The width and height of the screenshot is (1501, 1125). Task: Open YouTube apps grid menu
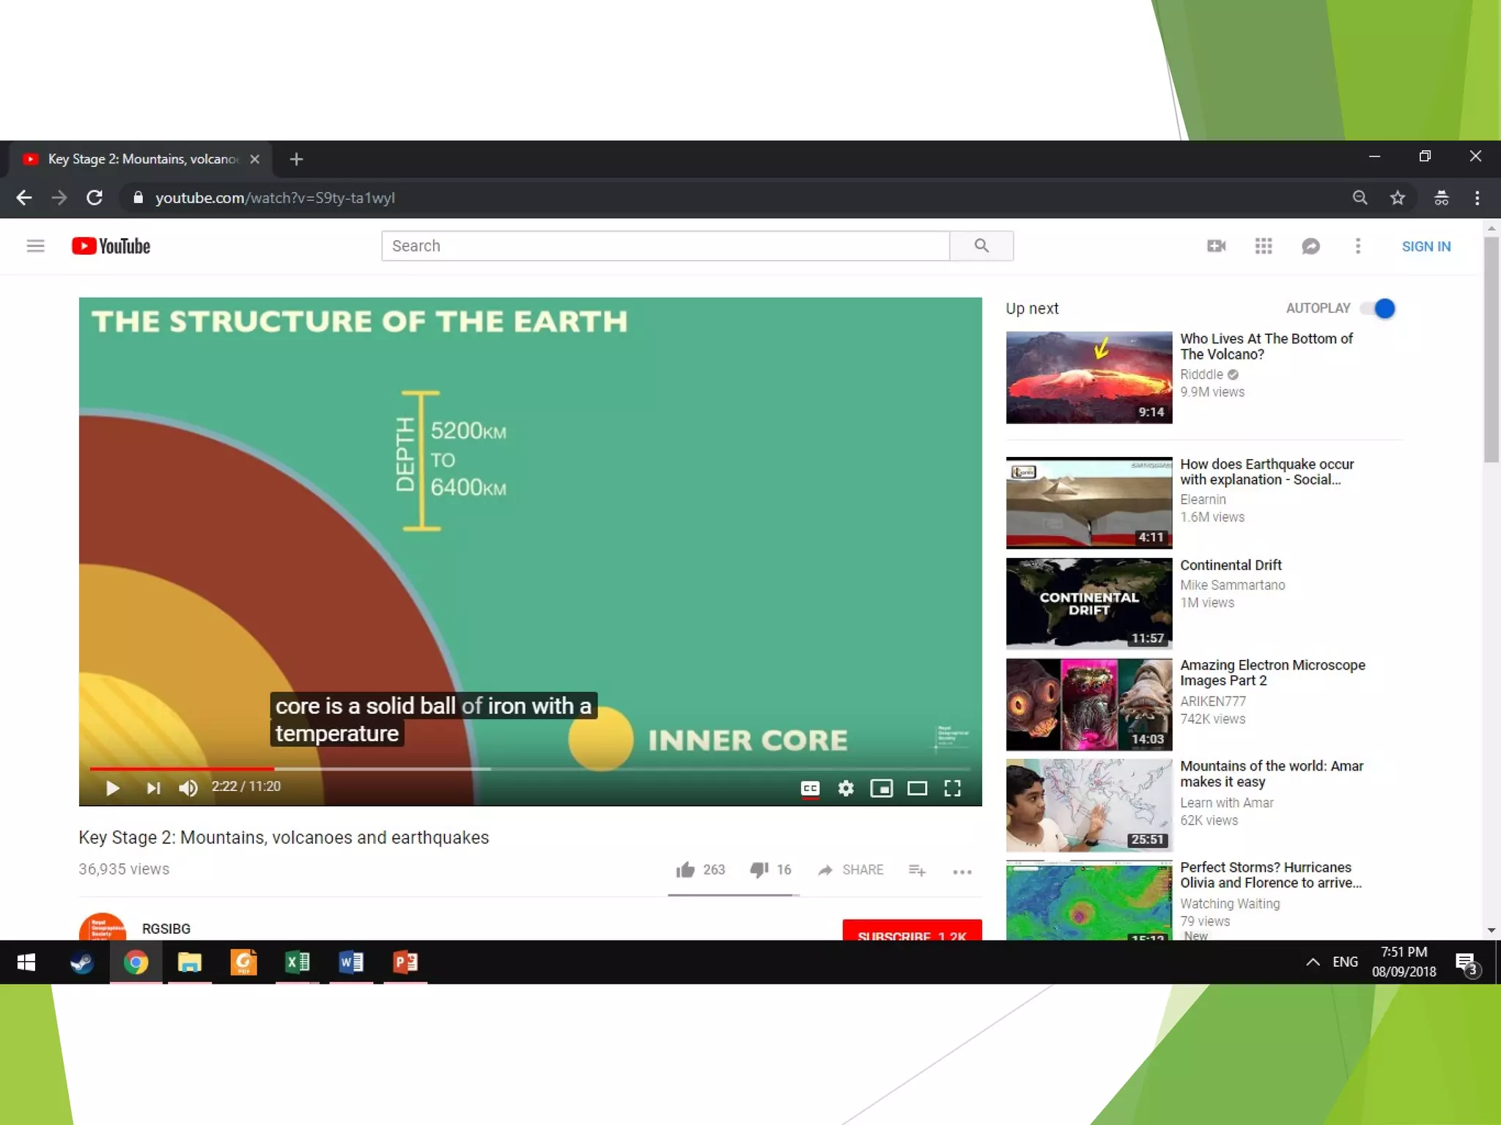(x=1263, y=246)
